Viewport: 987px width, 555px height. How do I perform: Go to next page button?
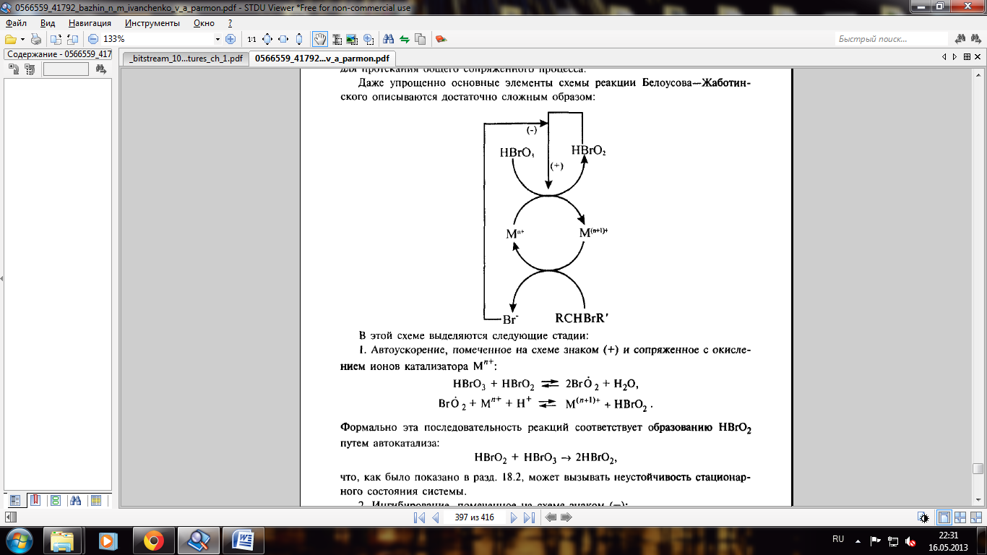tap(514, 517)
